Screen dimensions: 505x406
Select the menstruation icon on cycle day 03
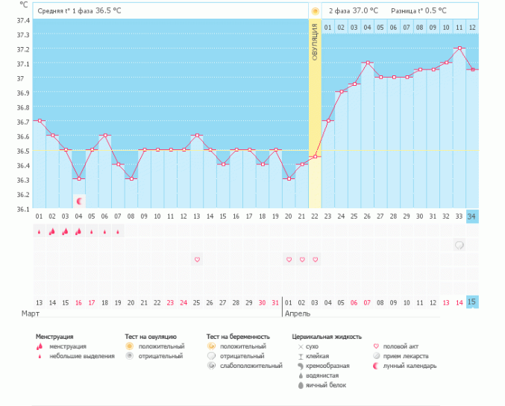65,232
